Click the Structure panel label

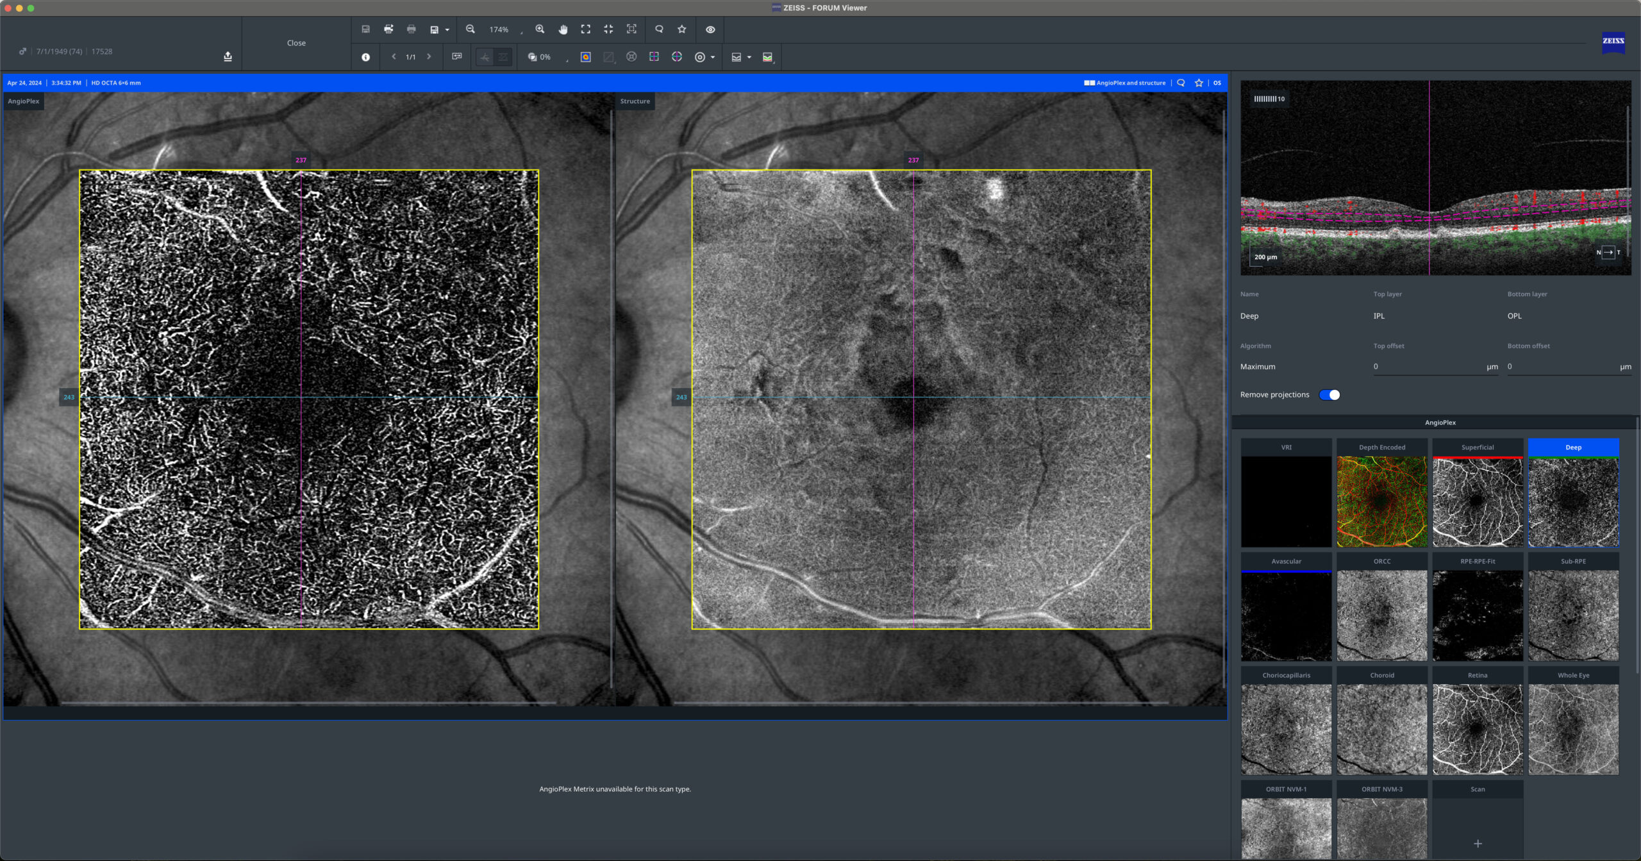click(x=635, y=101)
